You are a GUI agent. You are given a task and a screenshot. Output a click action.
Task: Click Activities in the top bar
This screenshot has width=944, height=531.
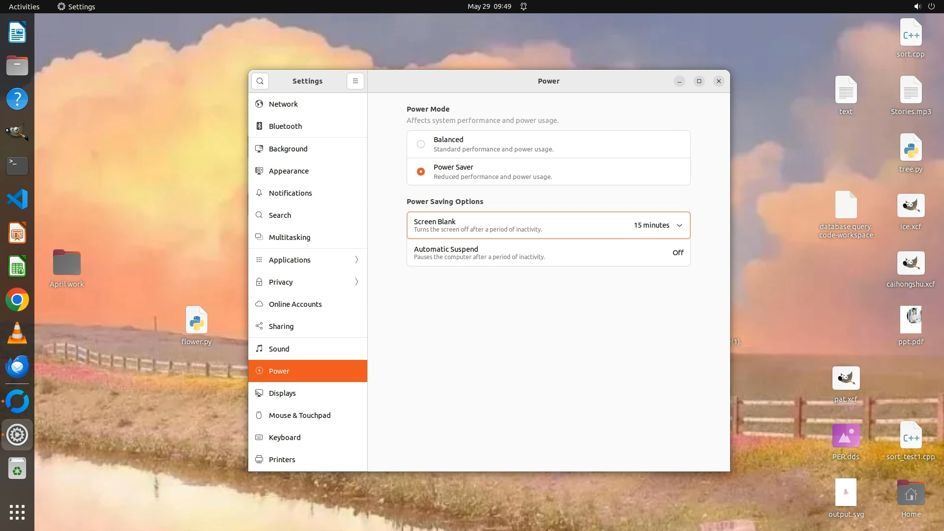click(x=24, y=6)
